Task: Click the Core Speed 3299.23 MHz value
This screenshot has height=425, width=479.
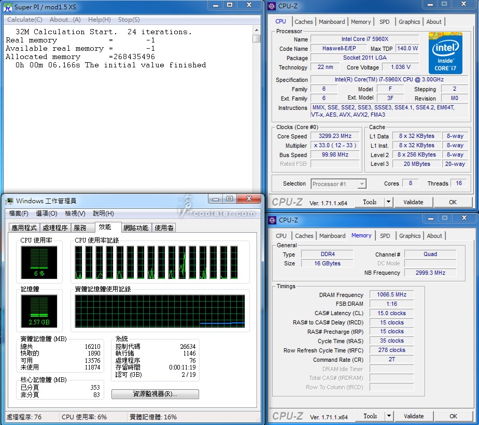Action: coord(335,136)
